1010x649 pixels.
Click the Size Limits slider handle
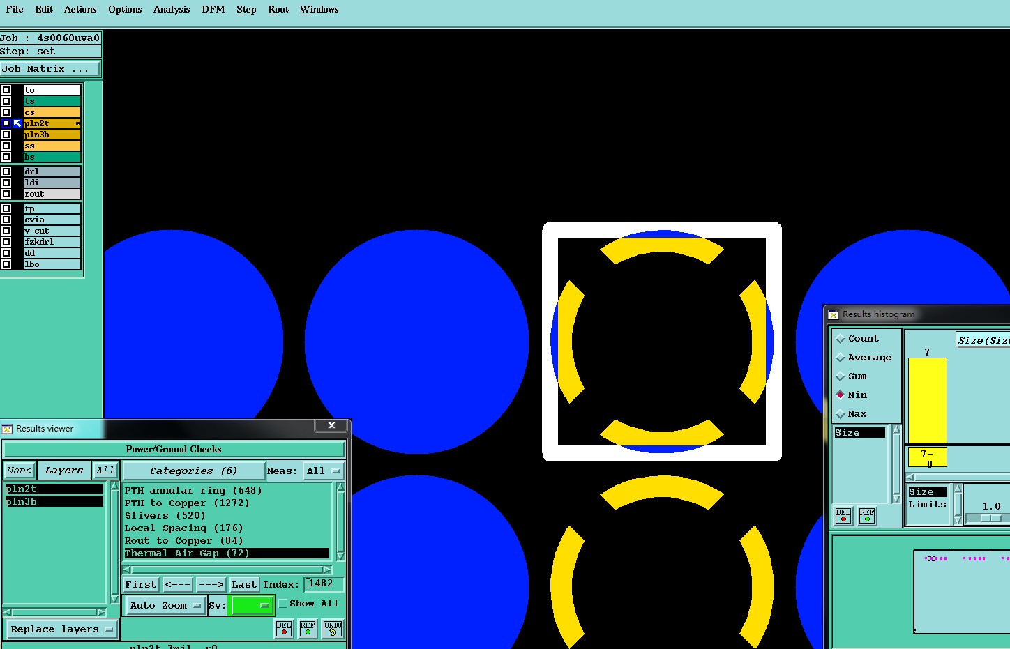(991, 519)
